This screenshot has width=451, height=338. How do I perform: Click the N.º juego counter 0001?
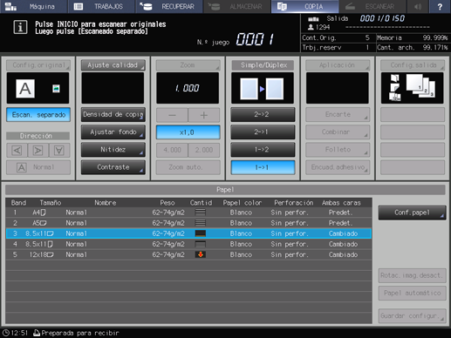tap(255, 39)
